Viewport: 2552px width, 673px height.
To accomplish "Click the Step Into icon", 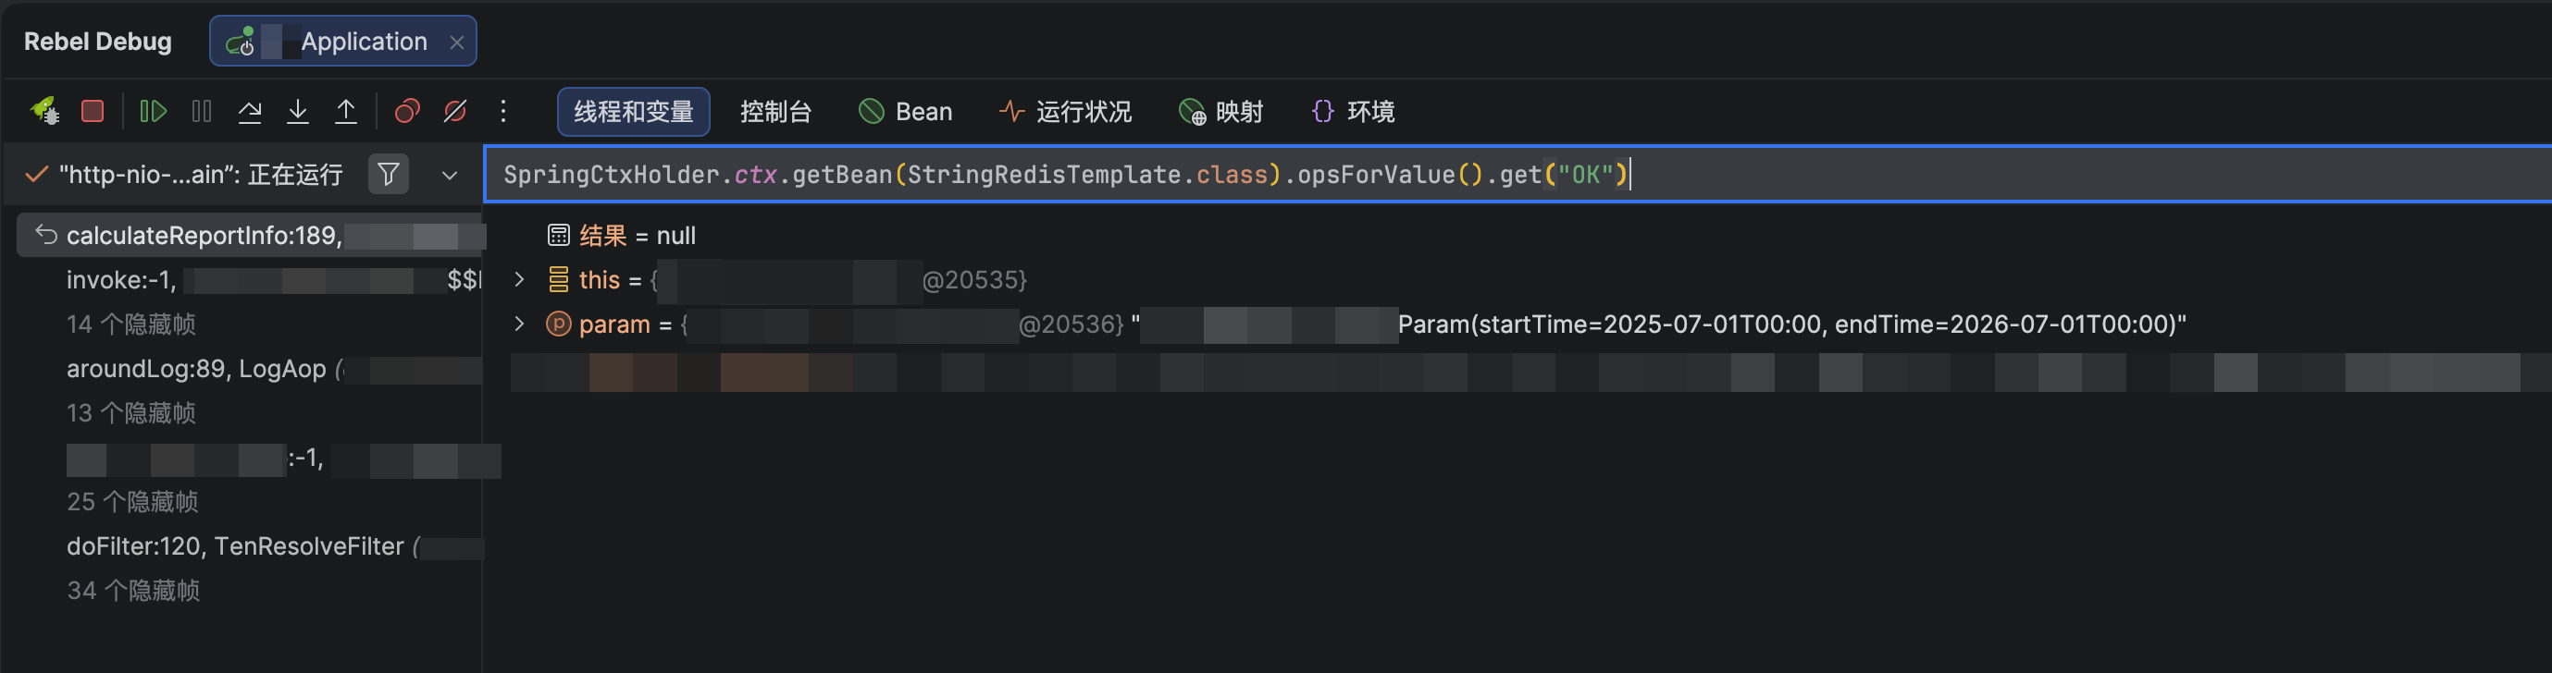I will [x=297, y=111].
